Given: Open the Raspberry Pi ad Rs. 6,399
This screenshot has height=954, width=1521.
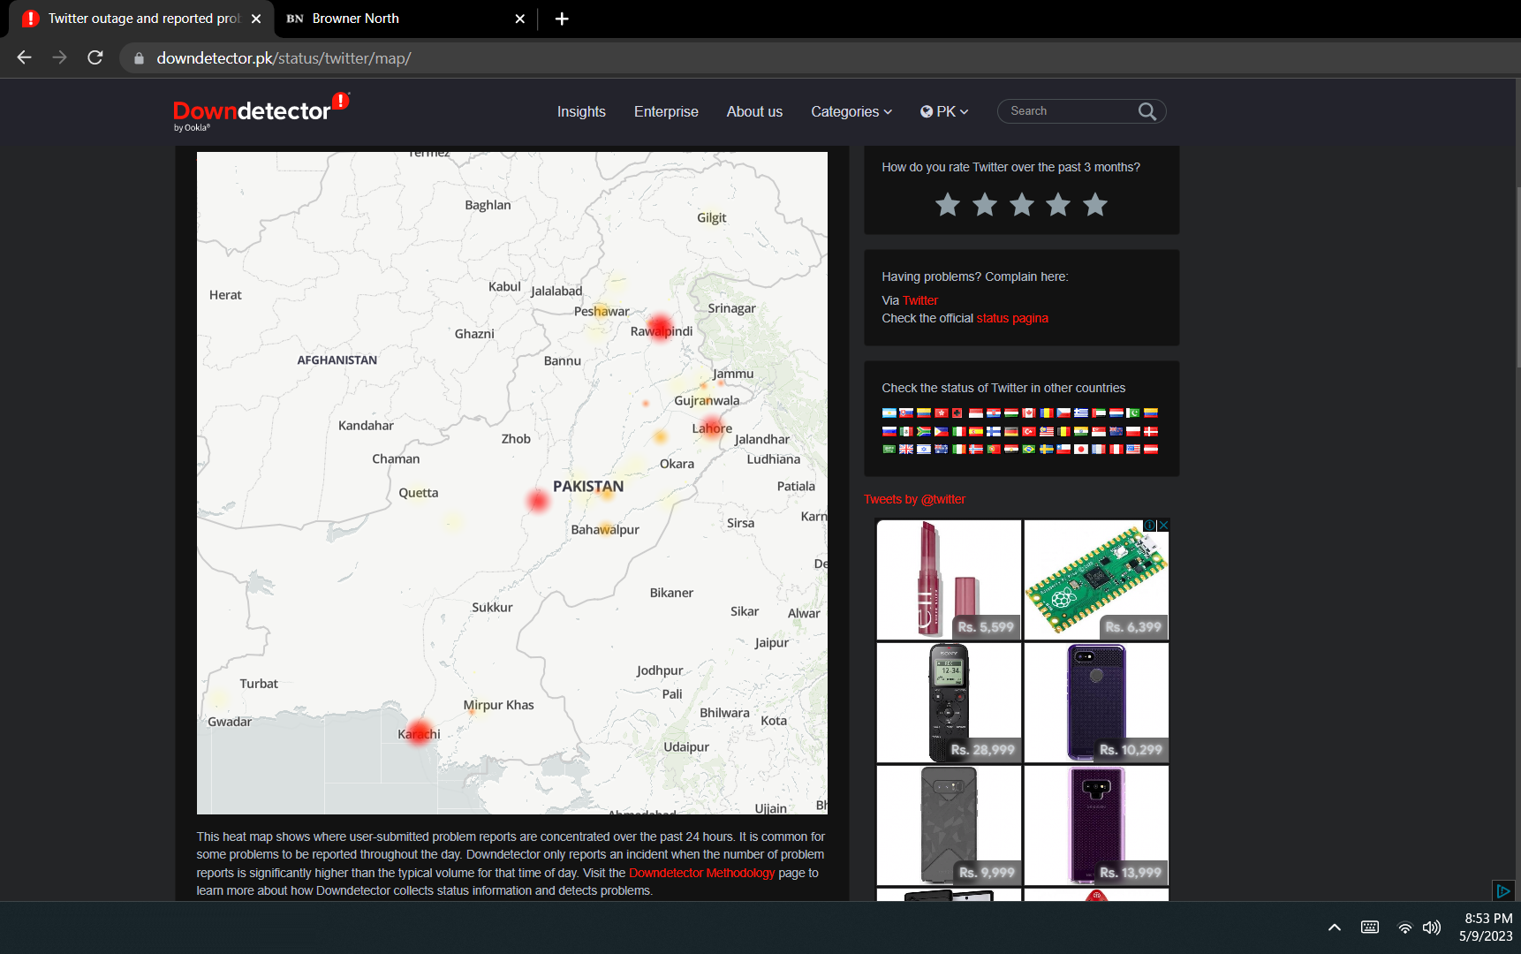Looking at the screenshot, I should pyautogui.click(x=1096, y=579).
